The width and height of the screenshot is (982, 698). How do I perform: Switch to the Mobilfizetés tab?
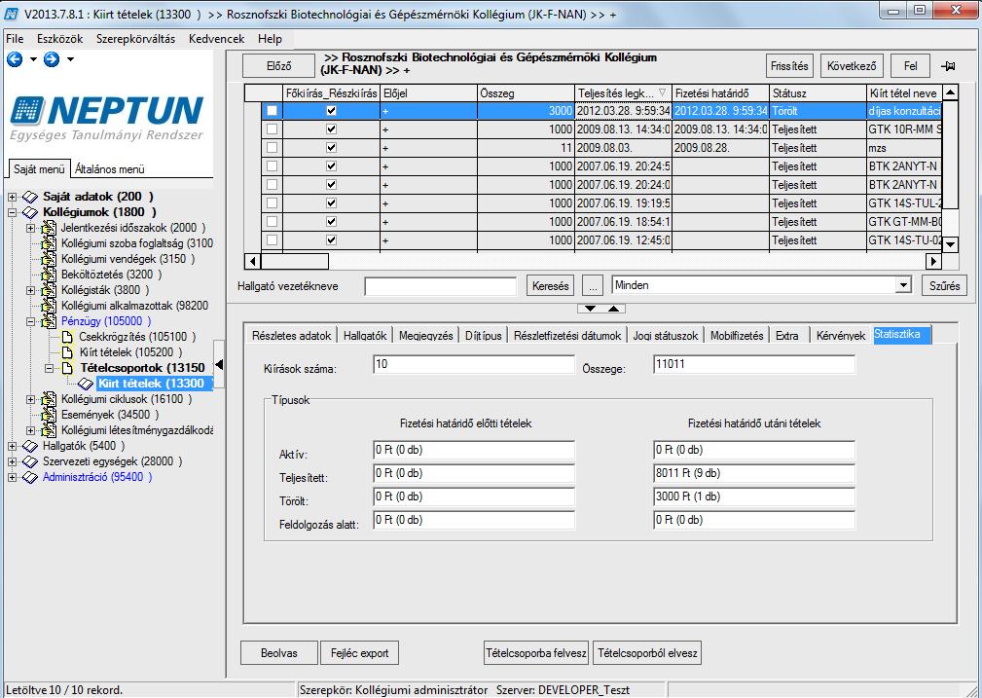737,335
